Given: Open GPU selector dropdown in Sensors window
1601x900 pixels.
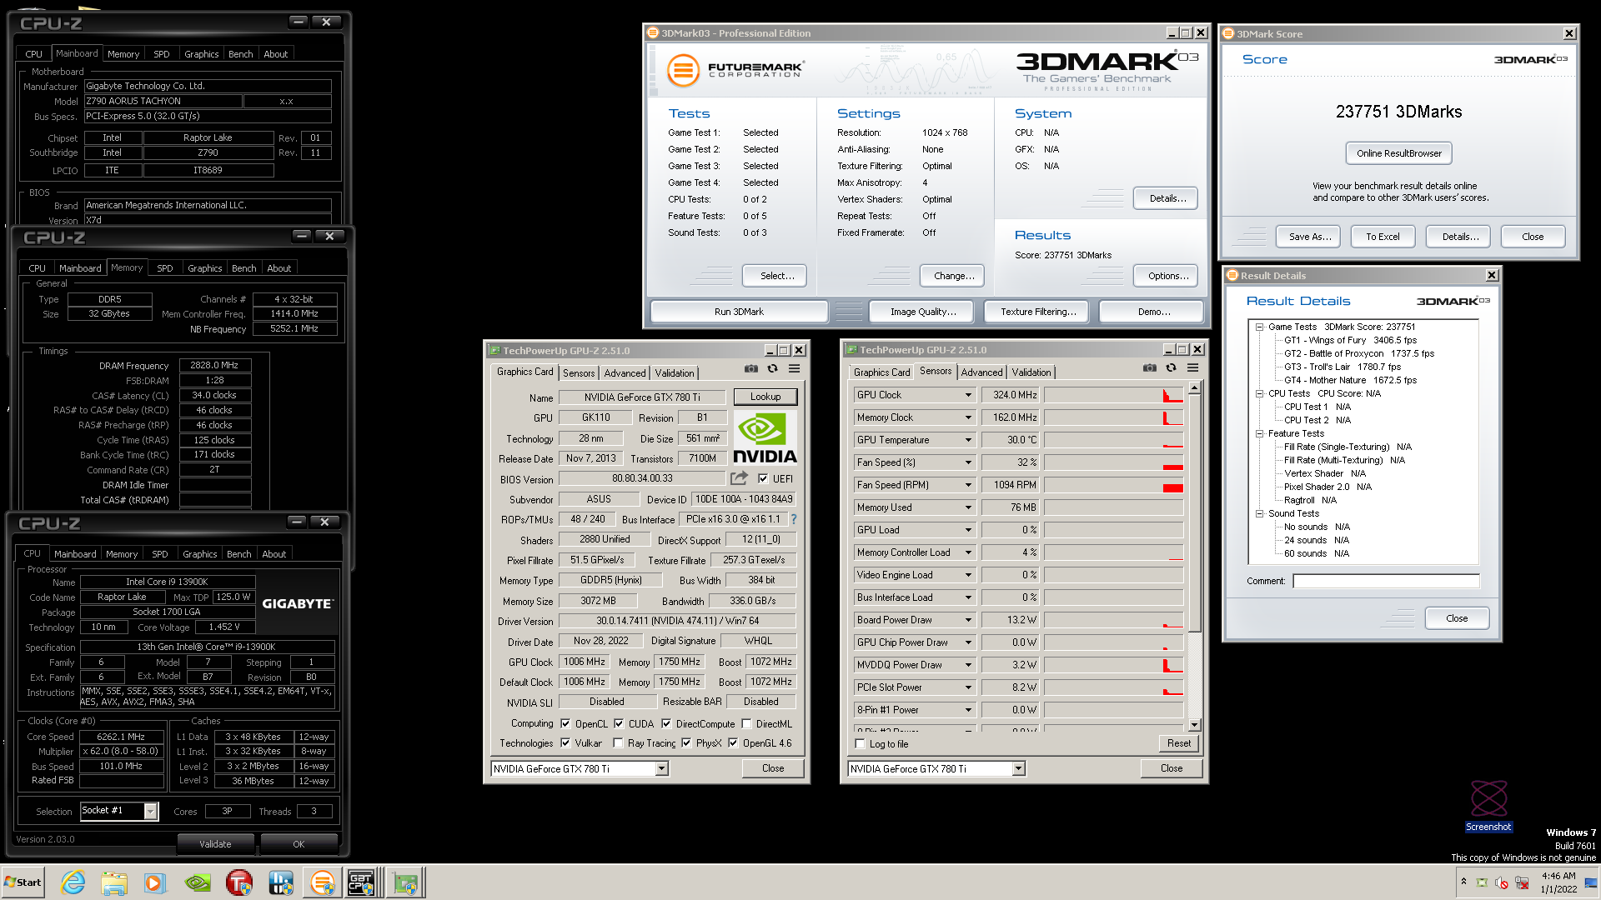Looking at the screenshot, I should [x=1018, y=768].
